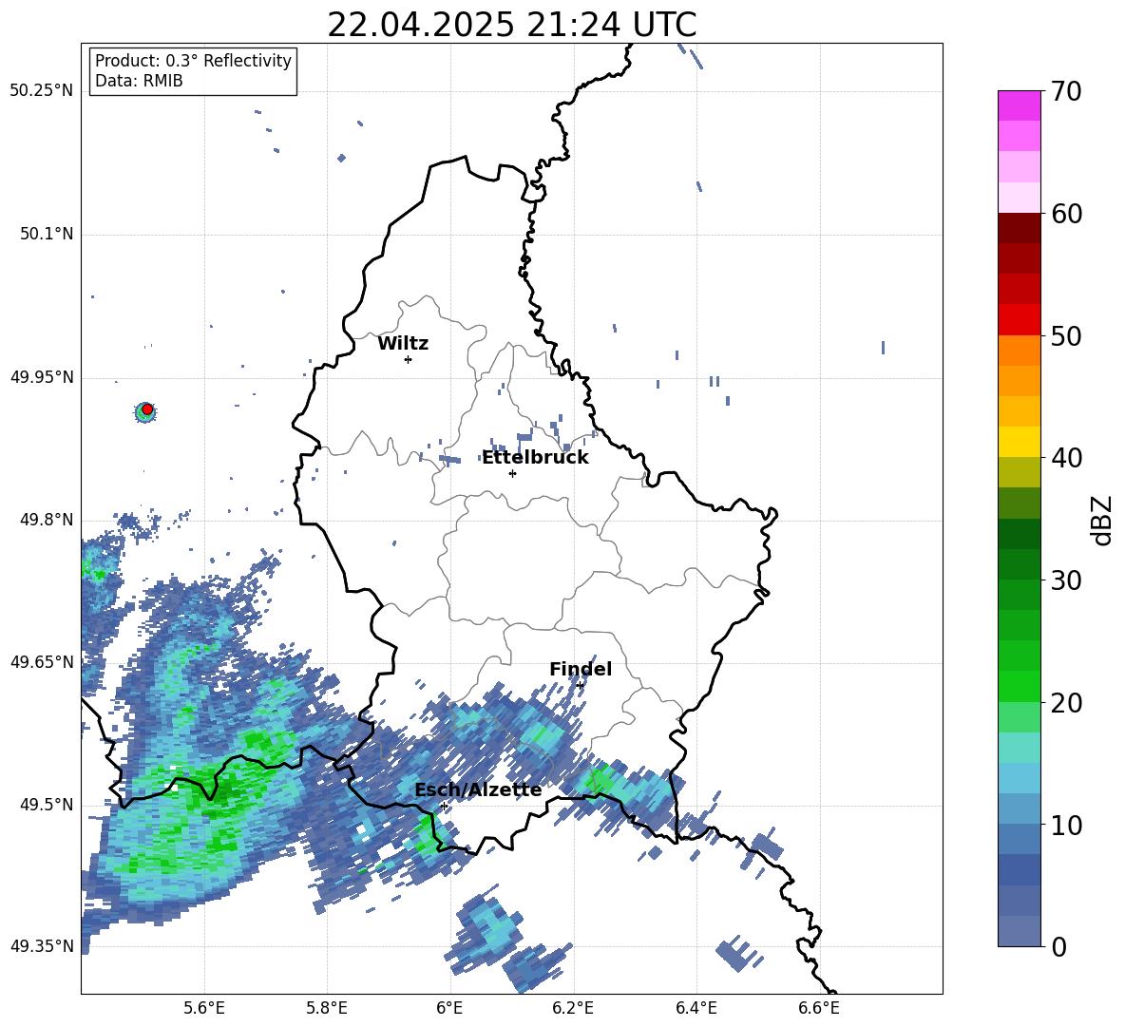Click the gray-blue bottom colorbar segment
The width and height of the screenshot is (1125, 1027).
pos(1019,931)
